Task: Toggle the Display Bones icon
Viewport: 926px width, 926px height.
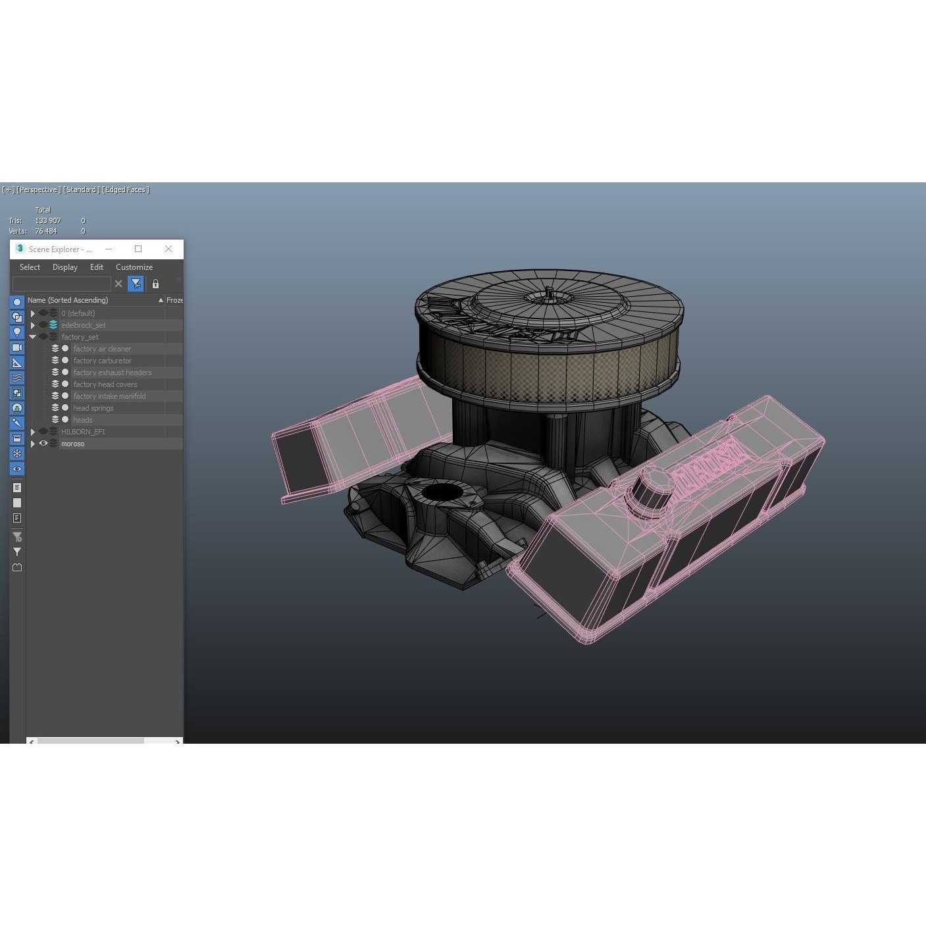Action: coord(16,423)
